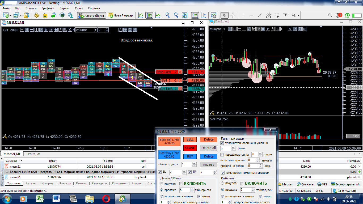363x204 pixels.
Task: Click the Алготрейдинг button
Action: pyautogui.click(x=91, y=15)
